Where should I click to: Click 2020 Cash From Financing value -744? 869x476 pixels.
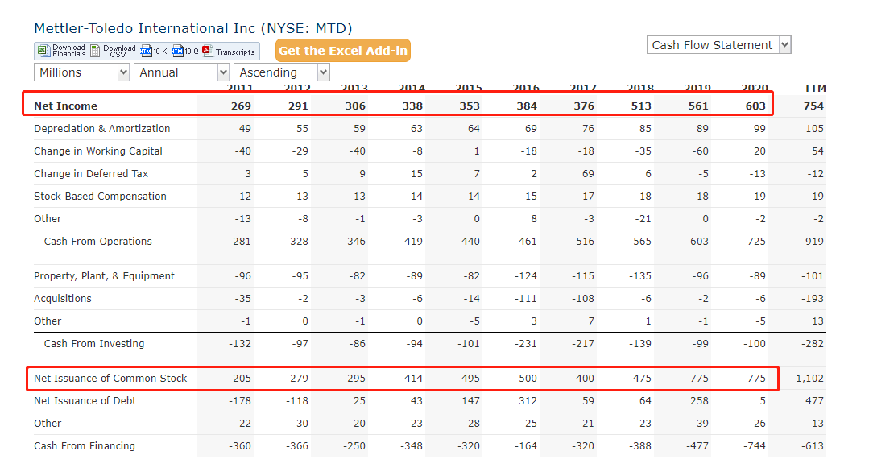pyautogui.click(x=755, y=446)
